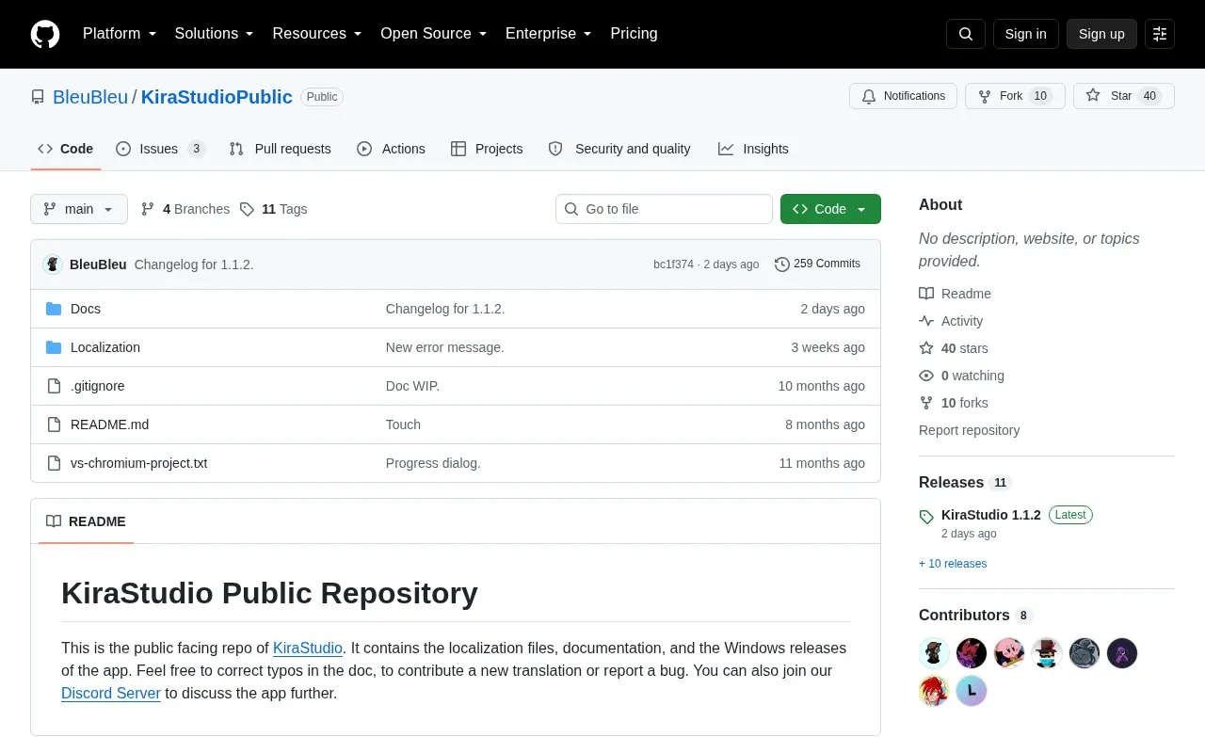The image size is (1205, 753).
Task: Open the Activity link in About
Action: (951, 321)
